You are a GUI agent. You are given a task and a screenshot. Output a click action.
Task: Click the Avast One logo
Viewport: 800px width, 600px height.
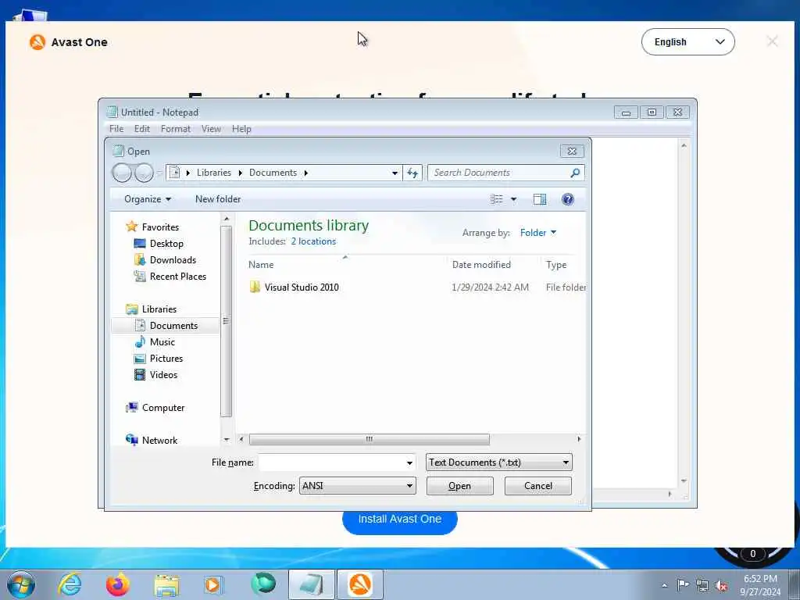pos(37,42)
